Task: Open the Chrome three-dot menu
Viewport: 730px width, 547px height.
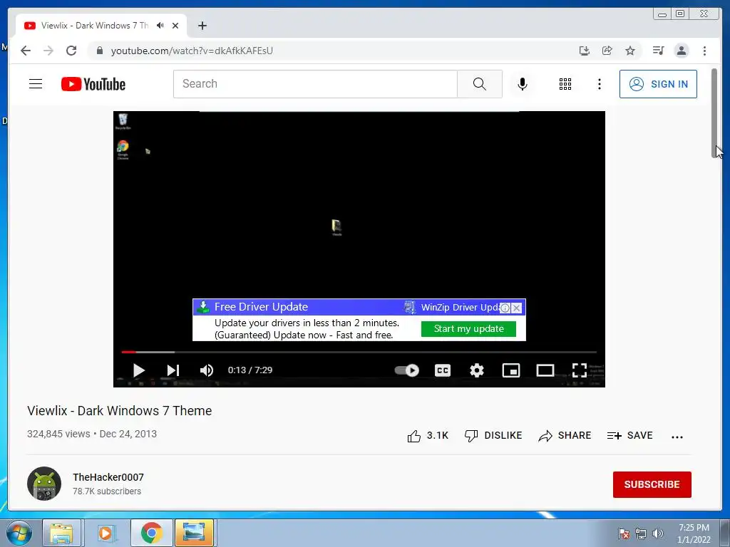Action: (704, 51)
